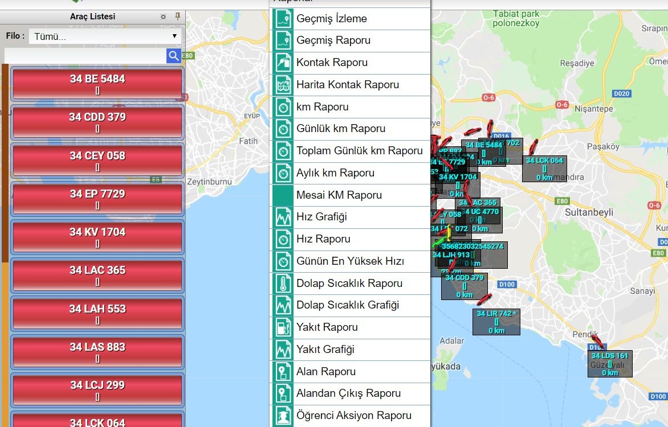Image resolution: width=668 pixels, height=427 pixels.
Task: Click the vehicle search magnifier button
Action: click(x=173, y=56)
